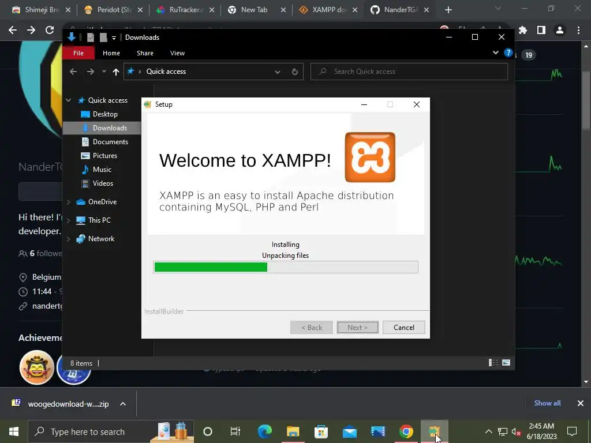Refresh the Quick access location
Viewport: 591px width, 443px height.
coord(295,72)
